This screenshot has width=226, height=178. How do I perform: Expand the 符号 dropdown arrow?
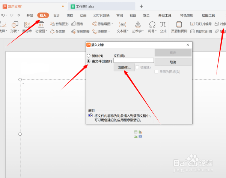pyautogui.click(x=156, y=31)
